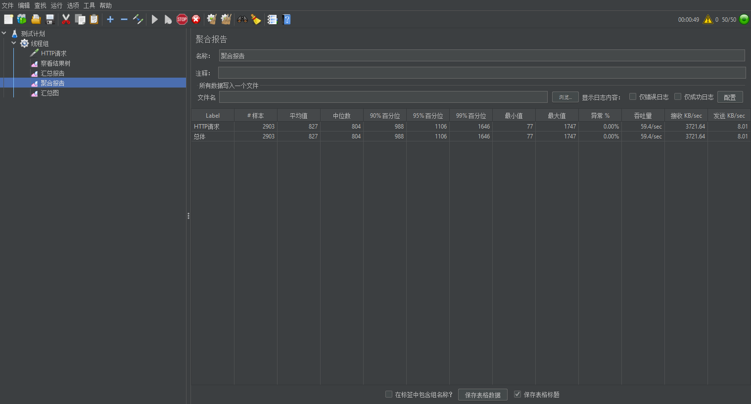The image size is (751, 404).
Task: Sort by the 90% 百分位 column header
Action: point(385,115)
